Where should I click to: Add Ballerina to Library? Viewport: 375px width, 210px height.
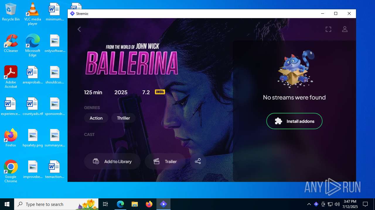(x=112, y=161)
